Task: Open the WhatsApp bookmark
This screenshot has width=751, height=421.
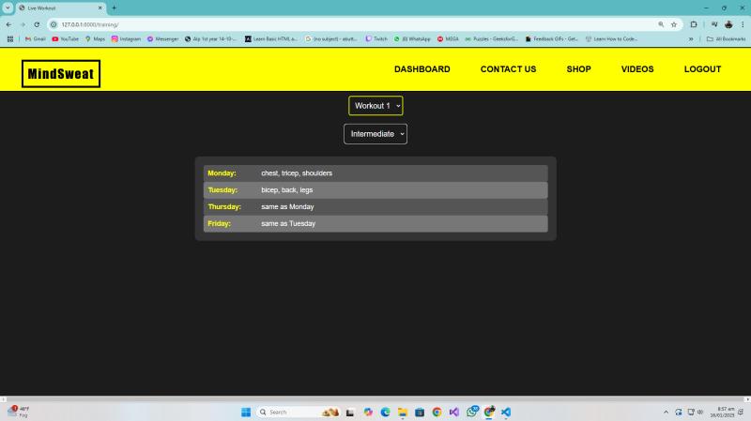Action: coord(413,39)
